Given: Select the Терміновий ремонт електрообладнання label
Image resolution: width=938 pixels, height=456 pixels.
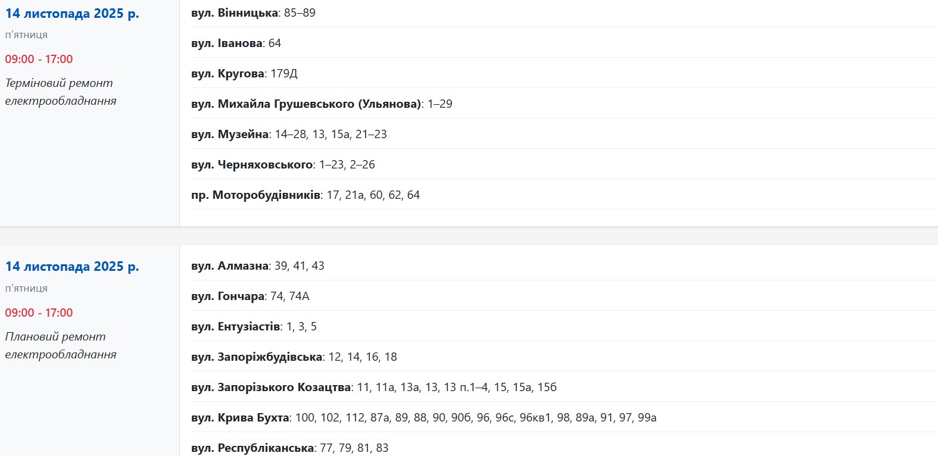Looking at the screenshot, I should [60, 92].
